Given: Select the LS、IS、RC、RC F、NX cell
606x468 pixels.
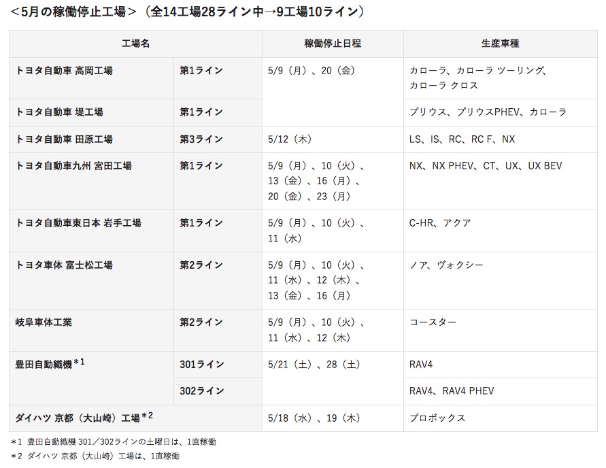Looking at the screenshot, I should pos(501,139).
